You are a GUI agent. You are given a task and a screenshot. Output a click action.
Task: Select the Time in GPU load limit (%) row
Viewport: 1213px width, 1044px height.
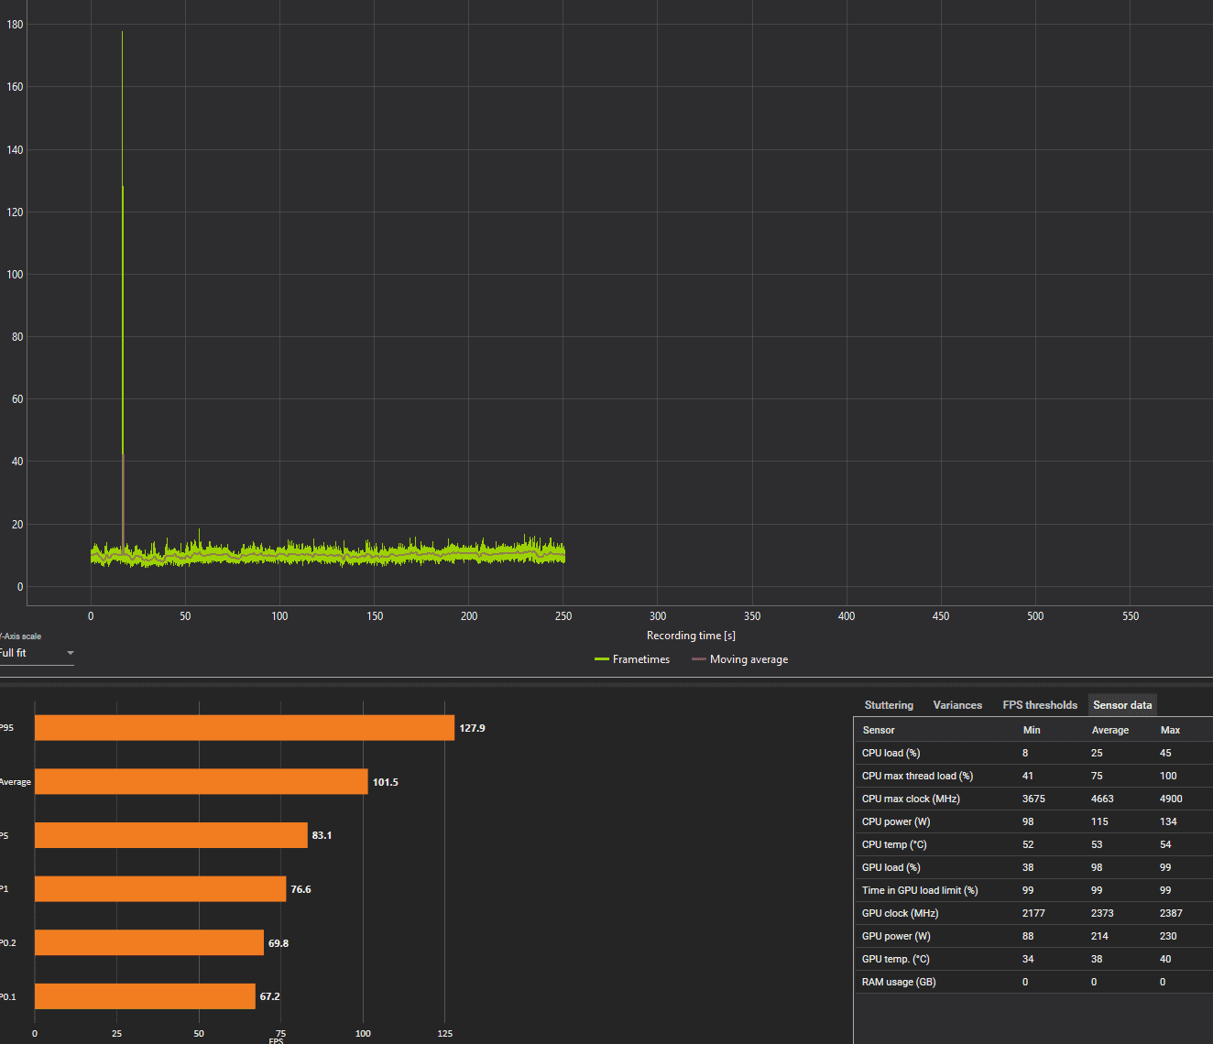1033,890
